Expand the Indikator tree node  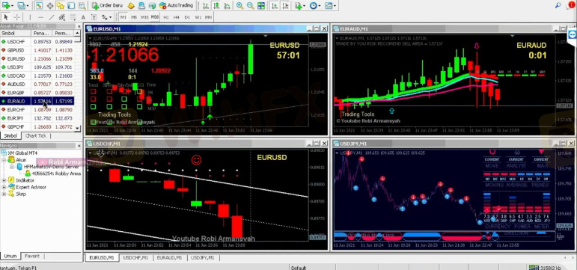4,180
